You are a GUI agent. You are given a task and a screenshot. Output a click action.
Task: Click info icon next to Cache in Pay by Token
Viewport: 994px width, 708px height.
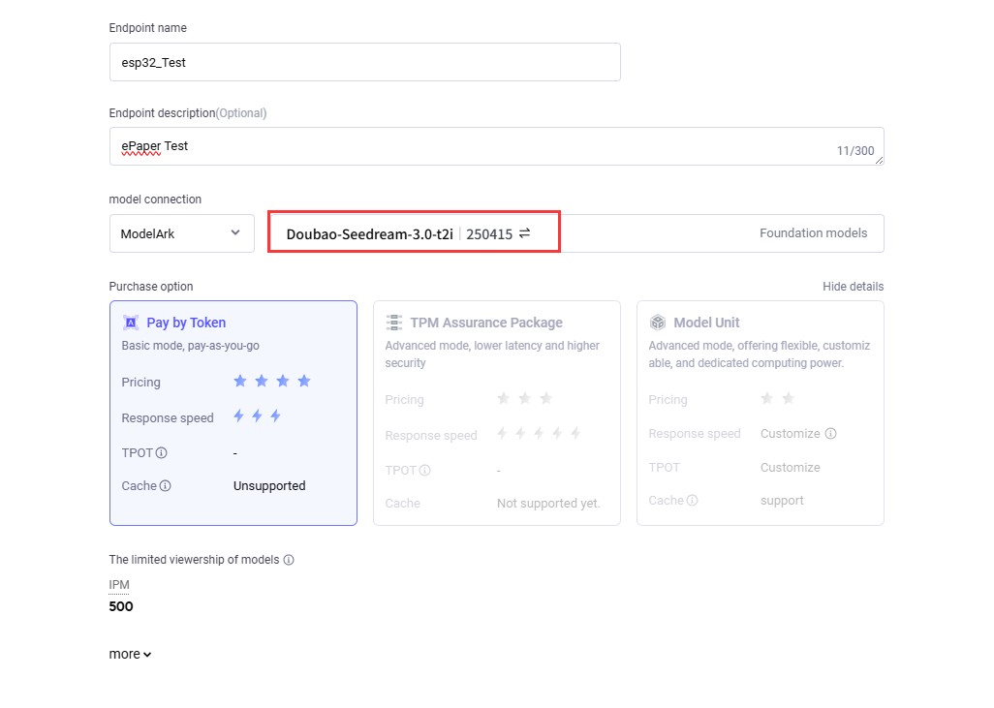166,486
